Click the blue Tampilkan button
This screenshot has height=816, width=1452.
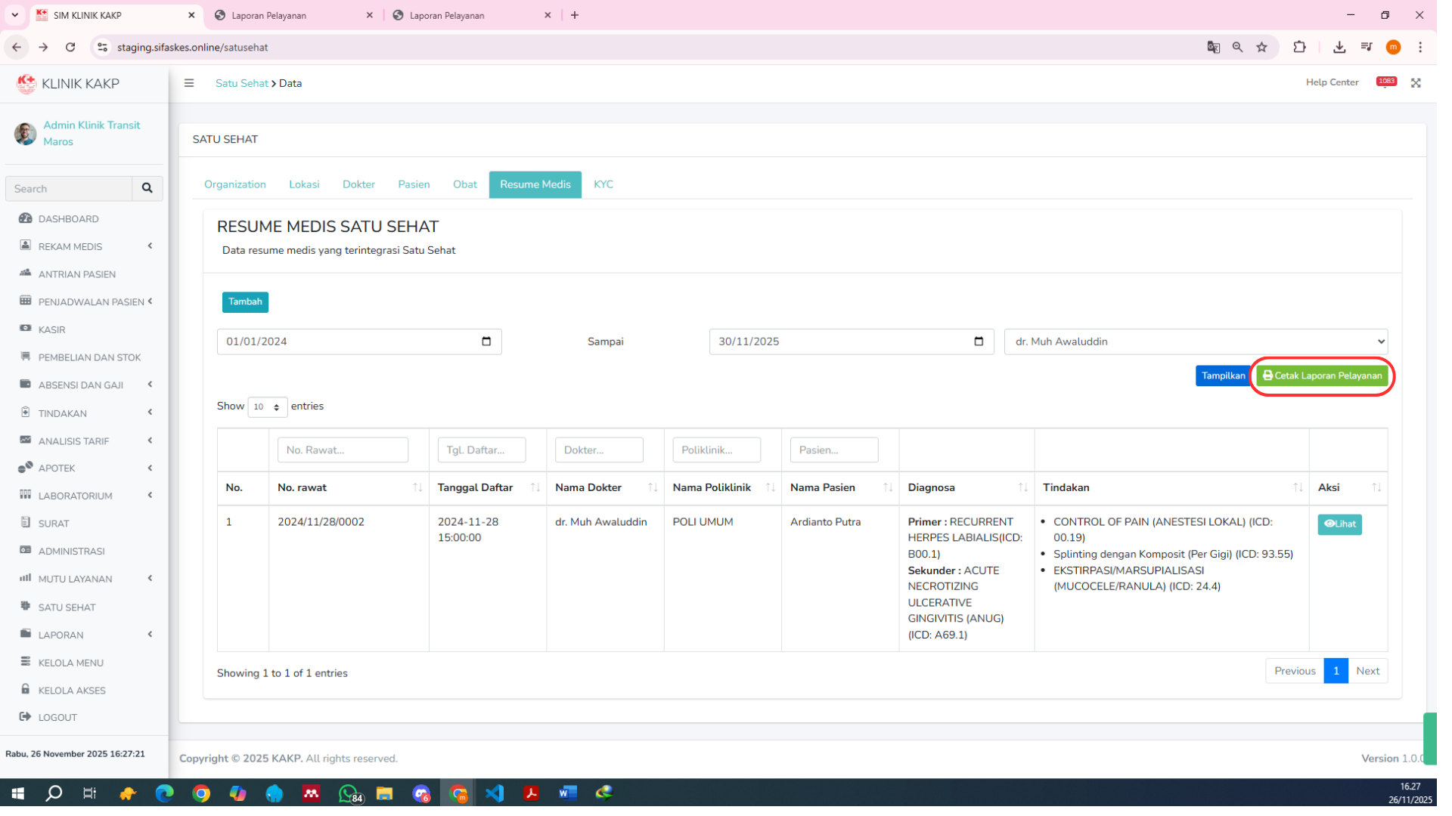(1223, 376)
